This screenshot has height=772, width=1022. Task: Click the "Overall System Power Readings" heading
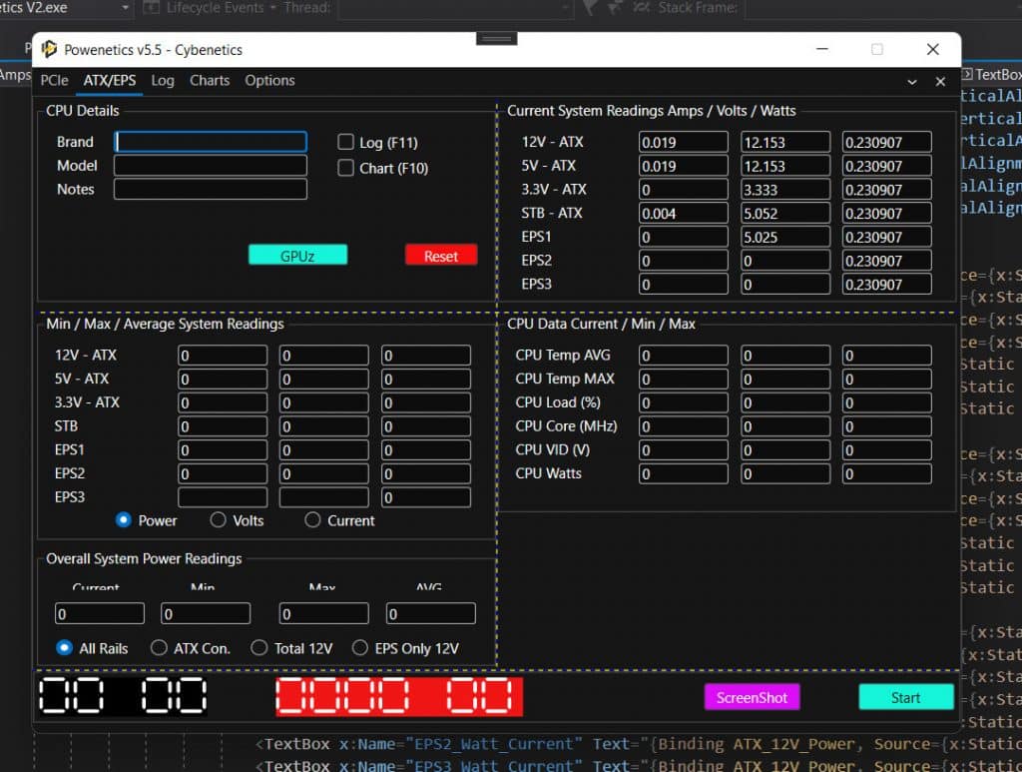click(x=144, y=558)
